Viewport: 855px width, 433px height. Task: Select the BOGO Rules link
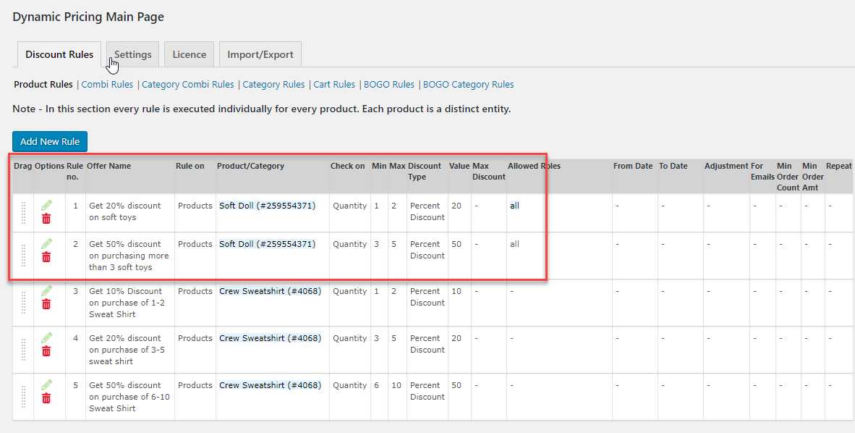tap(389, 85)
